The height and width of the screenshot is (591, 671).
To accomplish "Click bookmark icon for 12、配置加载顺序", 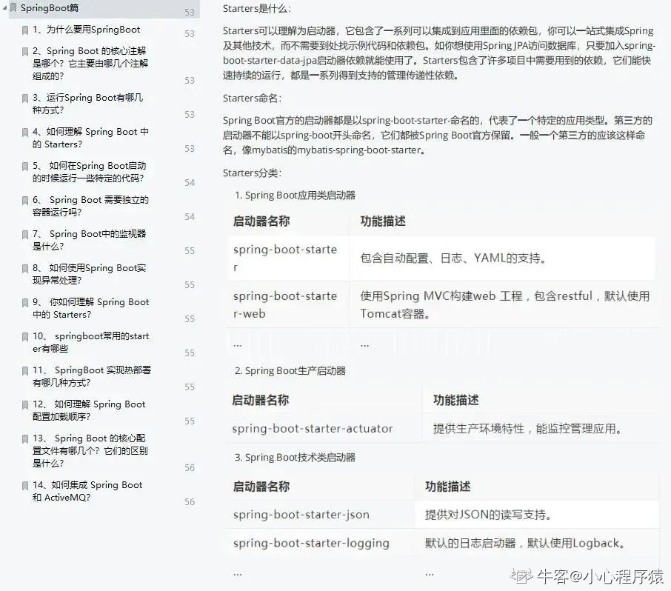I will (x=25, y=404).
